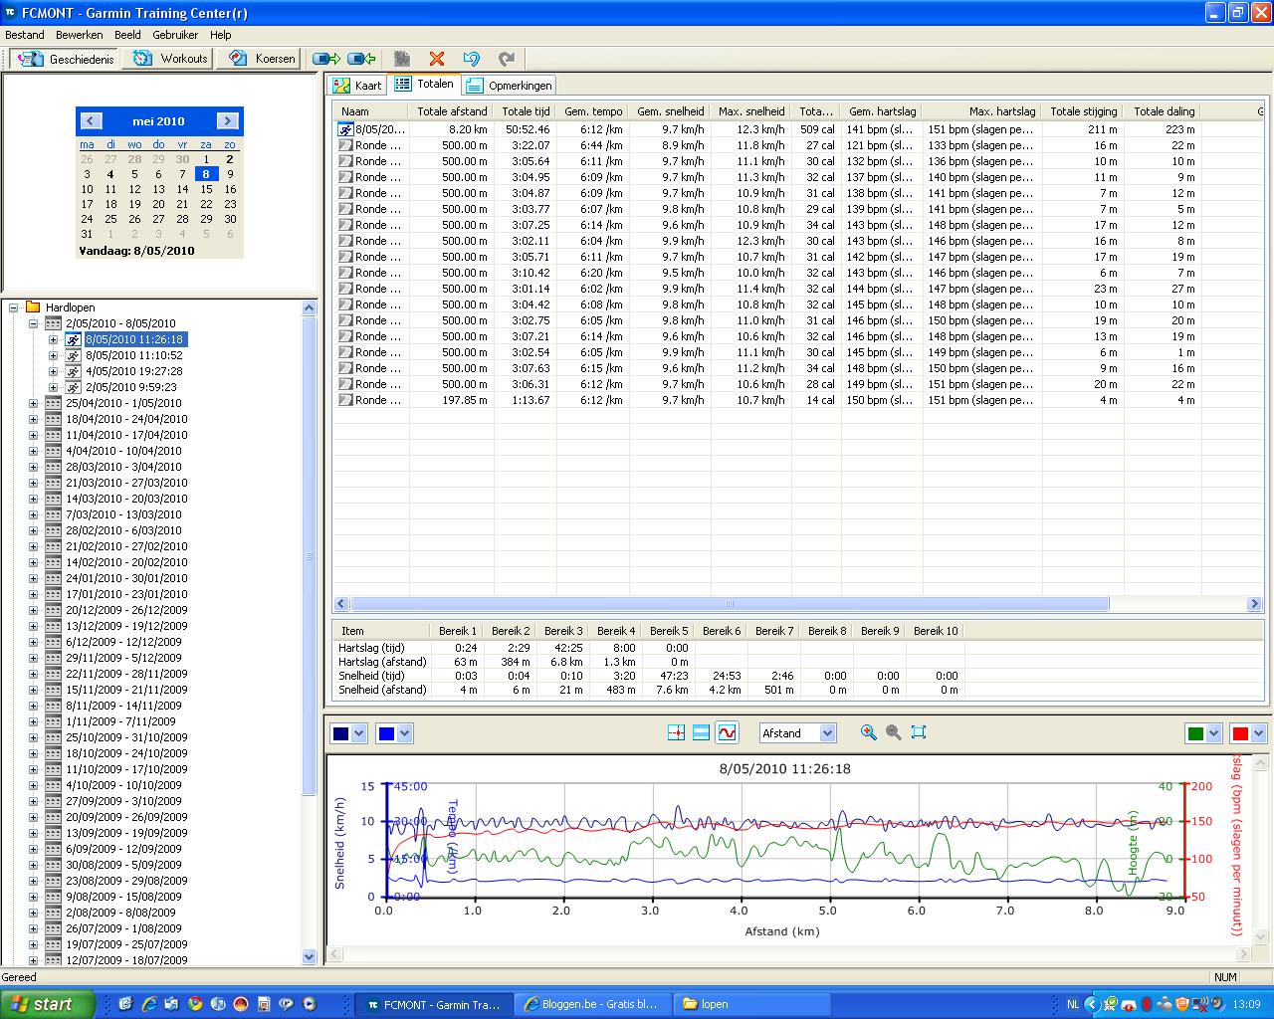Click the horizontal scrollbar under the laps table
The width and height of the screenshot is (1274, 1019).
click(729, 604)
